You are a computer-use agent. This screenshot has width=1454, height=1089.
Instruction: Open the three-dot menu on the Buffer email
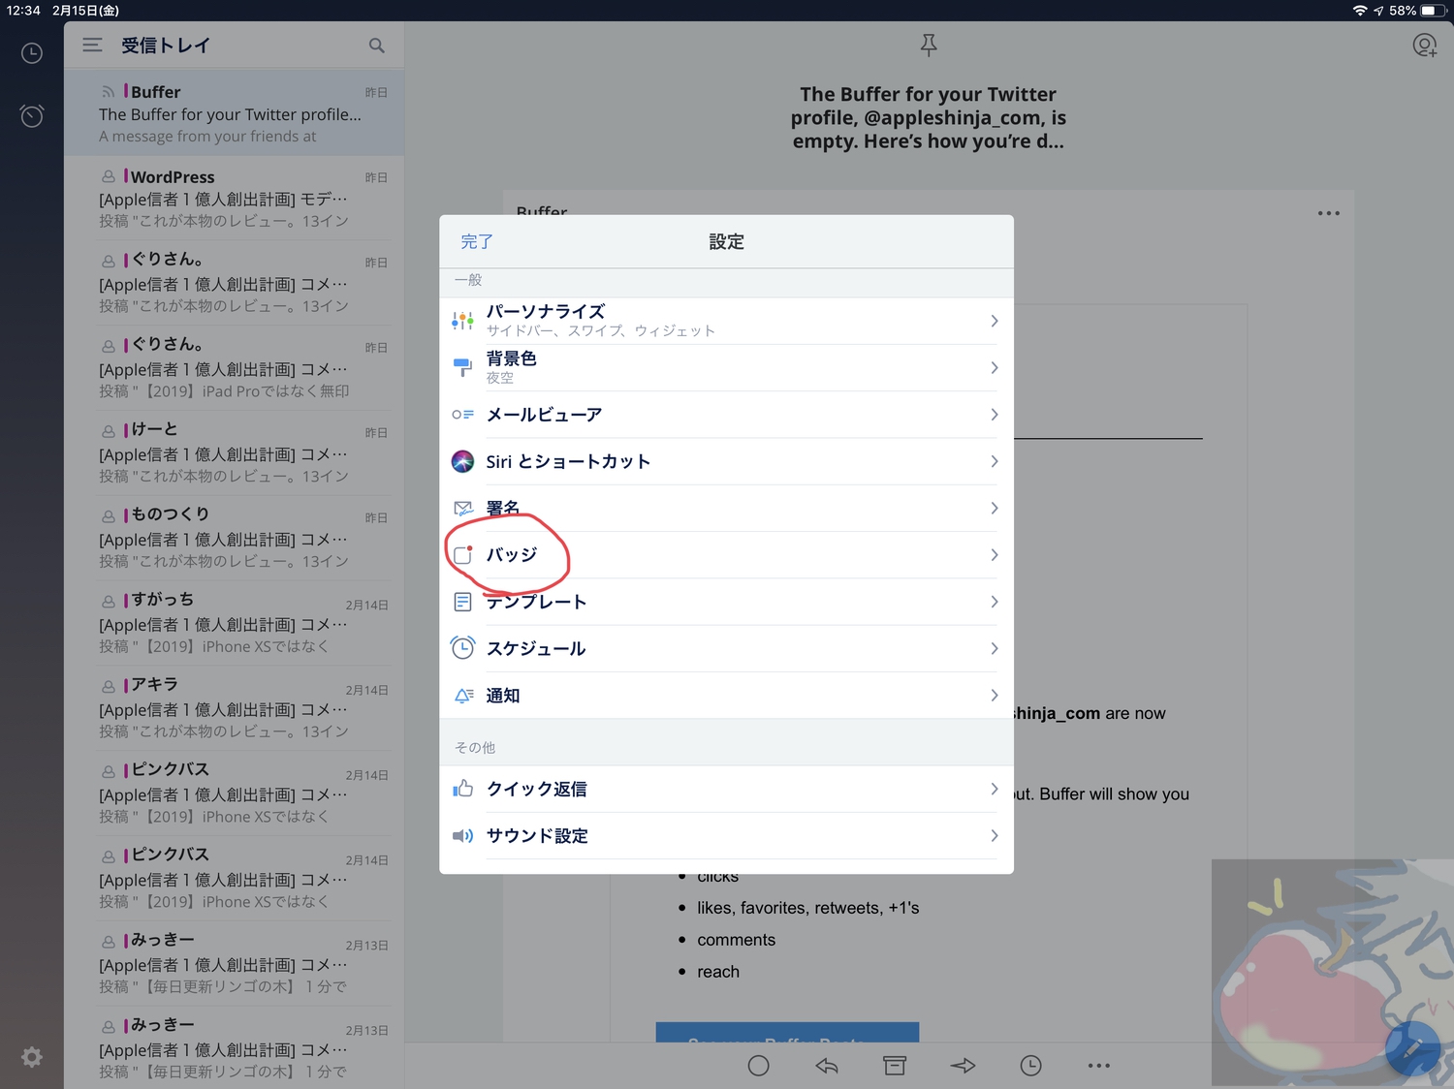coord(1328,213)
